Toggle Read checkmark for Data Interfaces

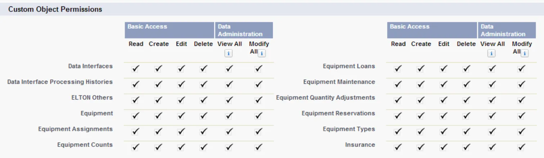(136, 69)
